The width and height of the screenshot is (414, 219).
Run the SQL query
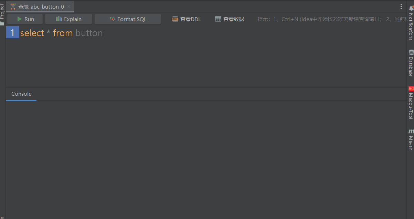25,19
